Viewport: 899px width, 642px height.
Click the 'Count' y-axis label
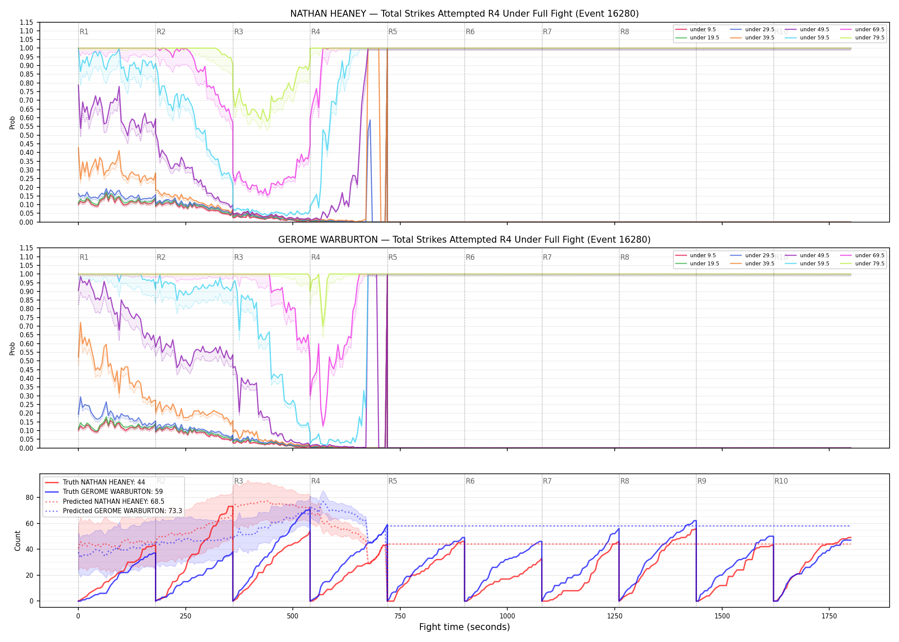point(18,541)
